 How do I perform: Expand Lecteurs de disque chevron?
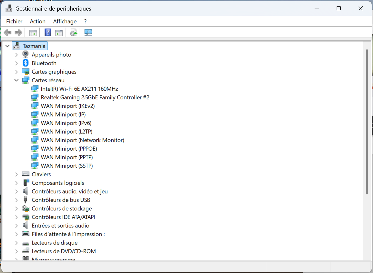coord(16,243)
